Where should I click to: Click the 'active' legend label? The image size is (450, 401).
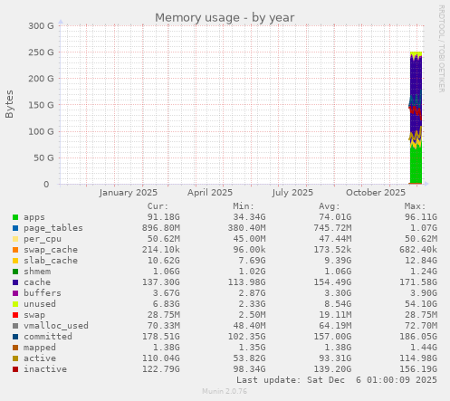tap(40, 358)
